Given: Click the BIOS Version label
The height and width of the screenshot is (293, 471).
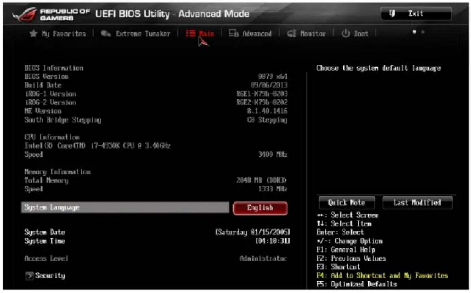Looking at the screenshot, I should pos(47,77).
